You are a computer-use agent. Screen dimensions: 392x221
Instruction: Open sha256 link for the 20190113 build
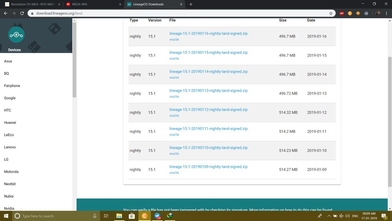(x=174, y=97)
